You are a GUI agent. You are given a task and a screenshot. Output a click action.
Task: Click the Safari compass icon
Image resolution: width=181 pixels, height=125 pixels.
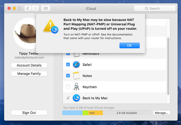76,64
